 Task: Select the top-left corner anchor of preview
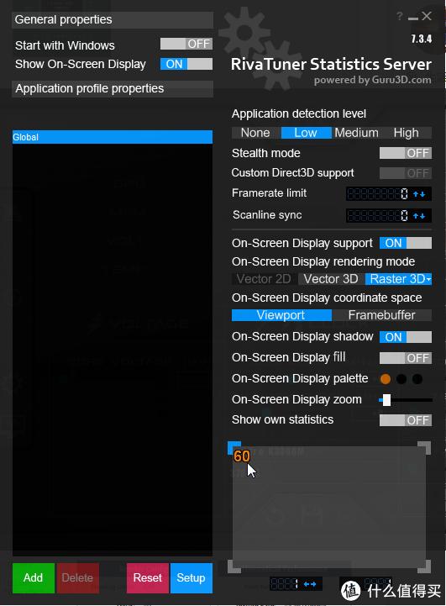pos(233,448)
